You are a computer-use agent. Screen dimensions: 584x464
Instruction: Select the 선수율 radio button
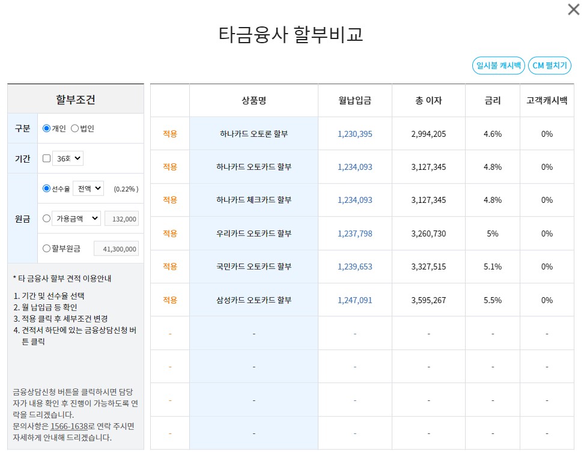click(46, 188)
